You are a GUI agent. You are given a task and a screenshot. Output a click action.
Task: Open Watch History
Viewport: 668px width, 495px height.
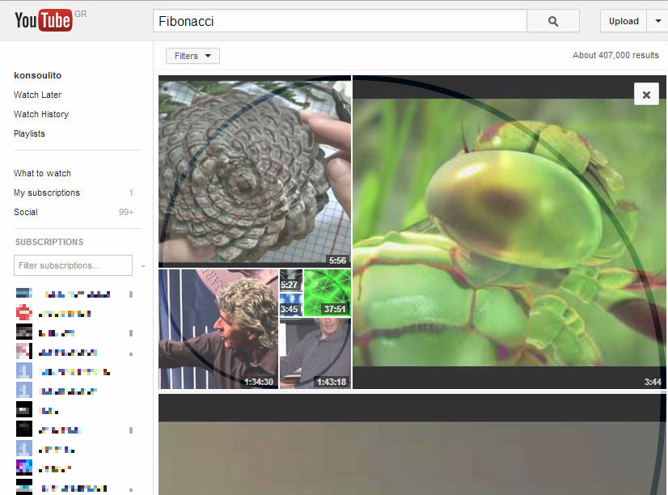tap(41, 114)
